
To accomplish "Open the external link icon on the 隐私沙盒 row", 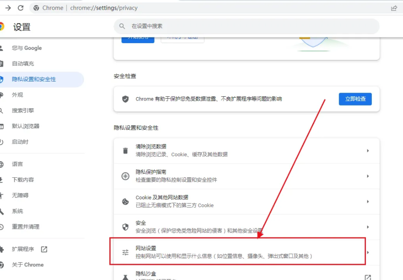I will (368, 277).
